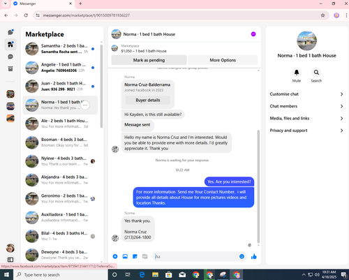Viewport: 349px width, 280px height.
Task: Open Geronimo 2 beds 1 bath conversation
Action: 60,199
